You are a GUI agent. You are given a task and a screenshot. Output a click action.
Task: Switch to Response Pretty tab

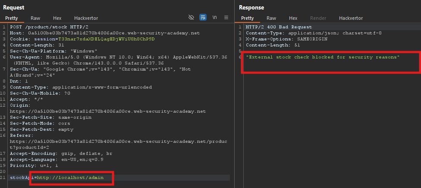click(247, 18)
